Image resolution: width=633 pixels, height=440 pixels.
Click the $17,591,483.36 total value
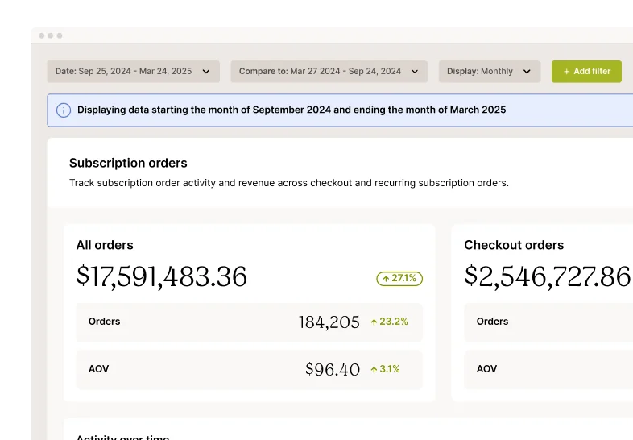(162, 276)
